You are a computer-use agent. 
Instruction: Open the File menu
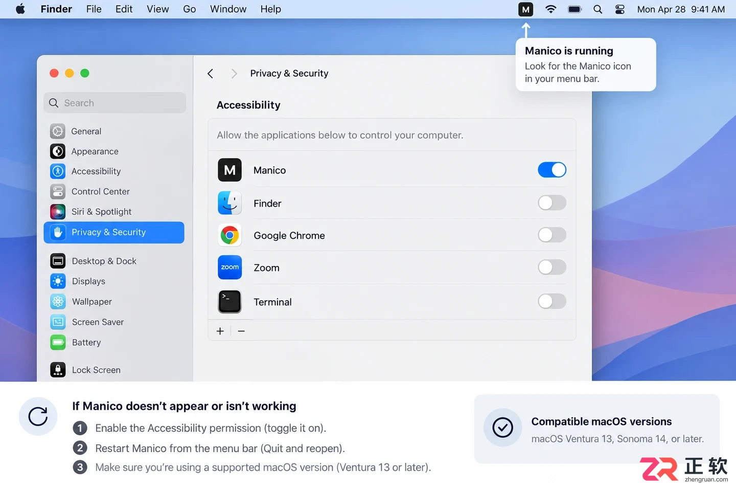[x=94, y=9]
